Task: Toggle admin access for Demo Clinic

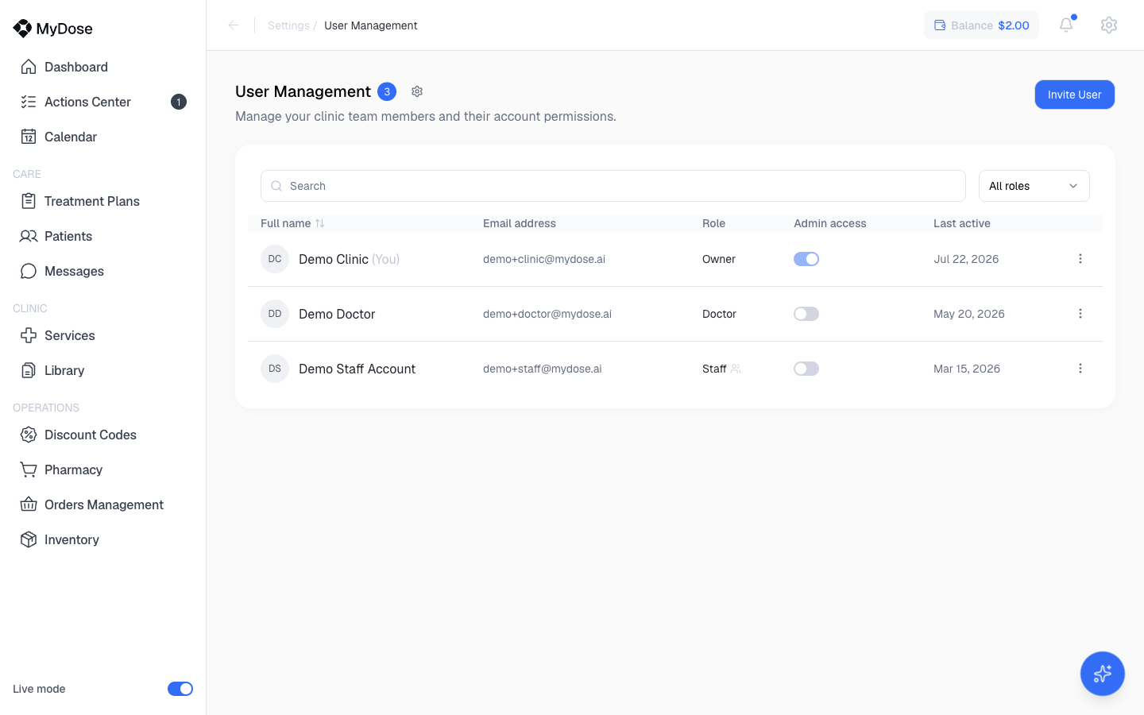Action: 806,259
